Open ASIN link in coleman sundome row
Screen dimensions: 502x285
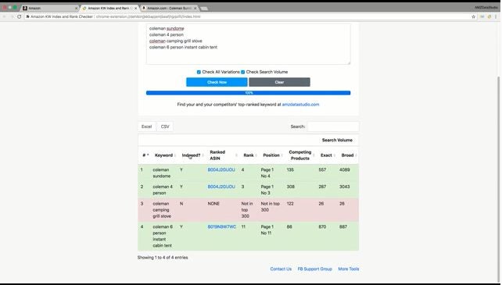(x=221, y=170)
